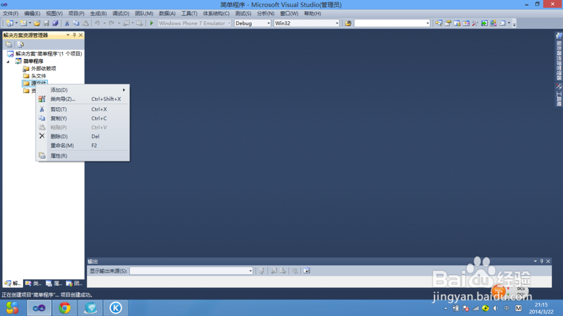Click the Properties icon in Solution Explorer toolbar
Image resolution: width=563 pixels, height=316 pixels.
click(x=8, y=44)
